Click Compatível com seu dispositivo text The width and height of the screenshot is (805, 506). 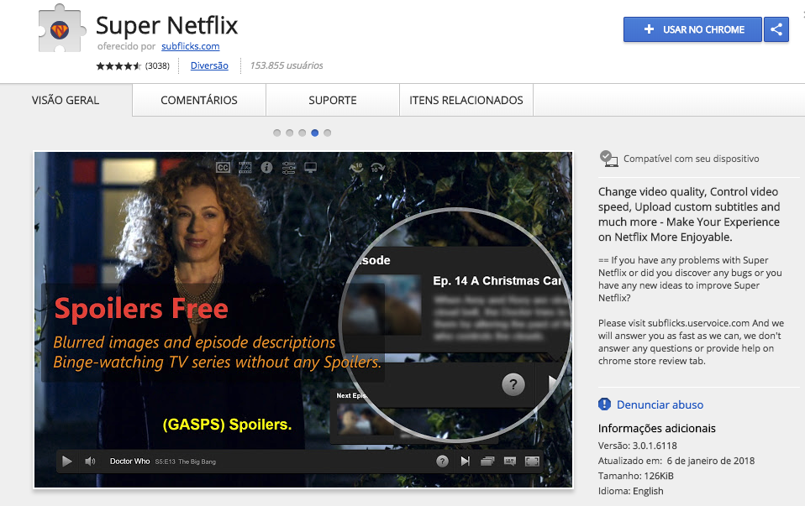[x=691, y=159]
